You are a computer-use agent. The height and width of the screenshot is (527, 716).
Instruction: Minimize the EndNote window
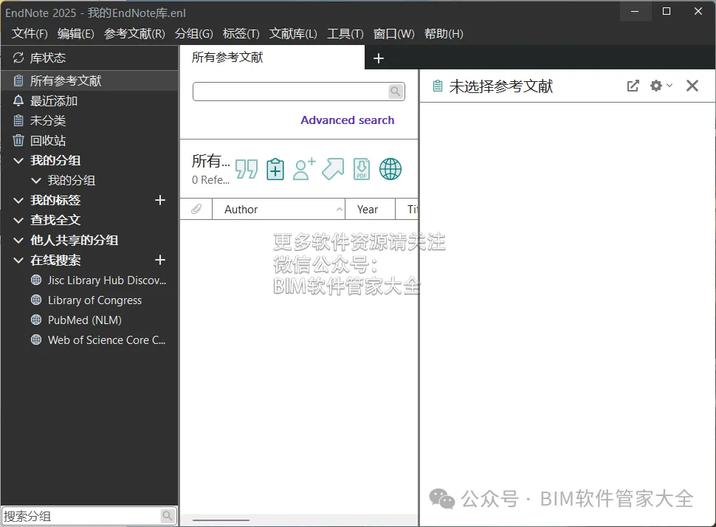[x=635, y=11]
